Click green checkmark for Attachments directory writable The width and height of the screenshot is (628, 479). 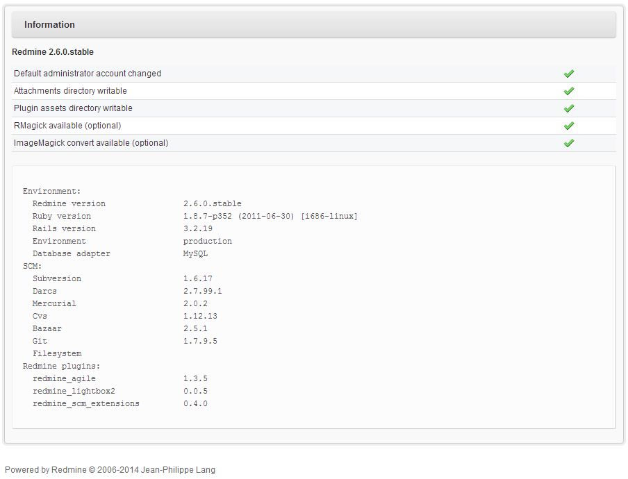pyautogui.click(x=569, y=91)
